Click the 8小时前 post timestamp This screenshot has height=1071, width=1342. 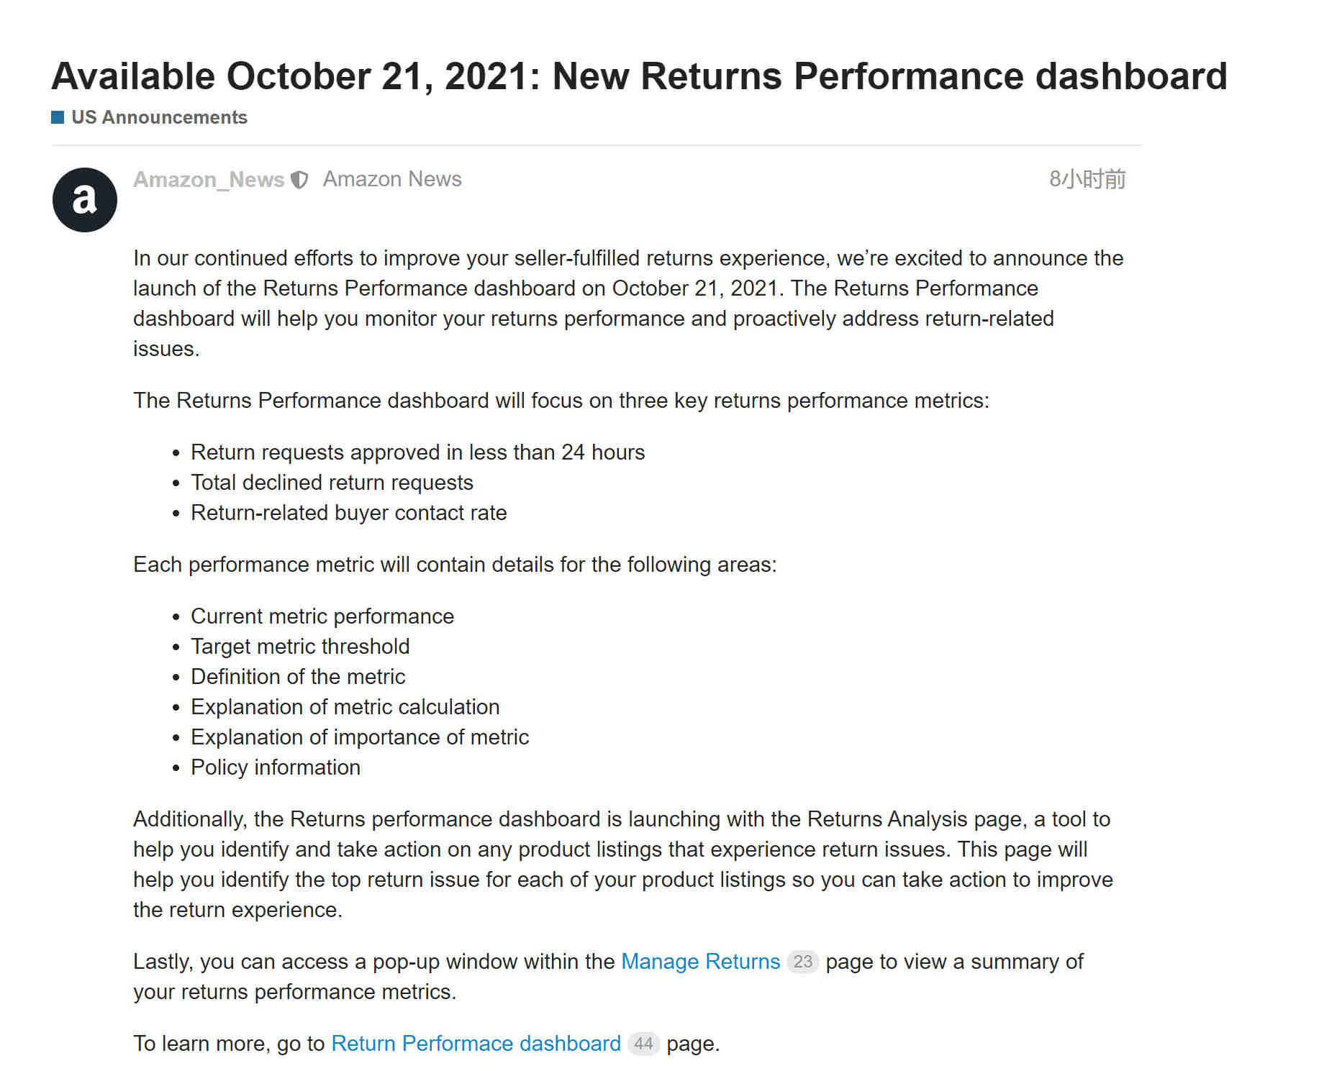pyautogui.click(x=1087, y=179)
